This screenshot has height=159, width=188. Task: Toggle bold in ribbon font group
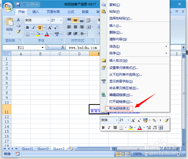[x=28, y=28]
